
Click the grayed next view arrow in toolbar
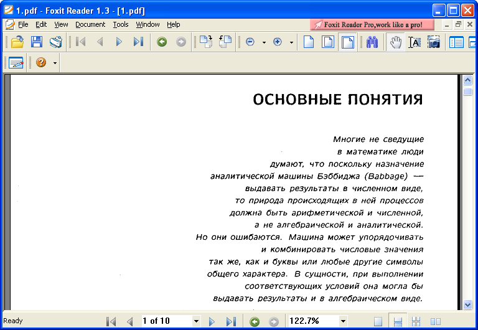click(180, 42)
